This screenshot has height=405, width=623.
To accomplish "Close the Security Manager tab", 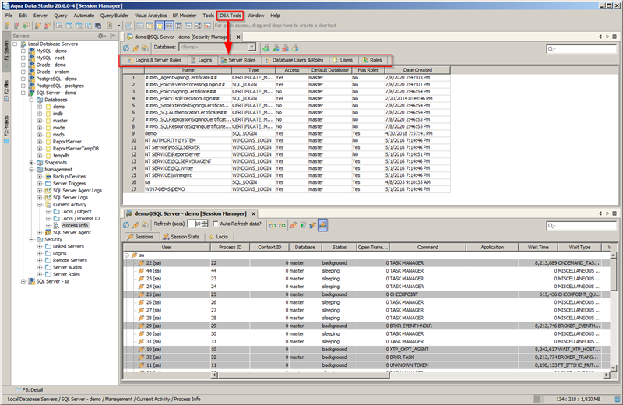I will (x=238, y=37).
